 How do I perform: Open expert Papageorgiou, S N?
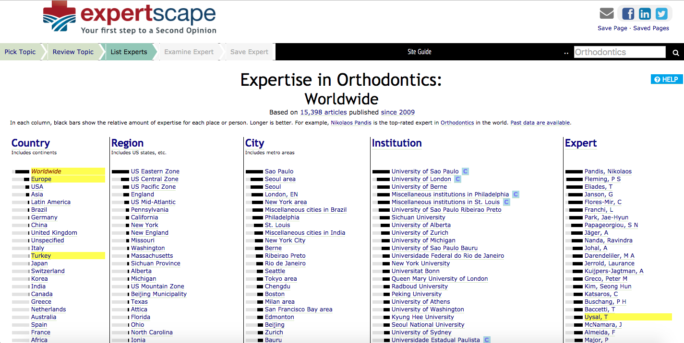[611, 225]
